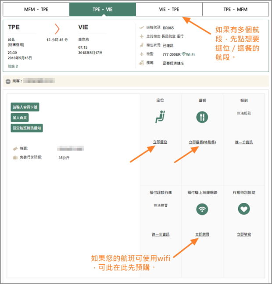Select the TPE - VIE segment tab
Image resolution: width=272 pixels, height=284 pixels.
pos(102,9)
